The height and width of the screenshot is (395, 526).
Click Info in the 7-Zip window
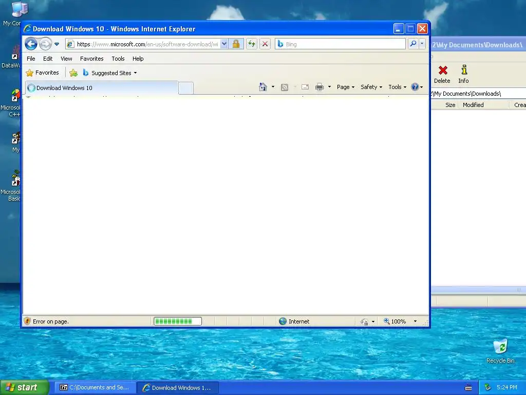[x=464, y=74]
